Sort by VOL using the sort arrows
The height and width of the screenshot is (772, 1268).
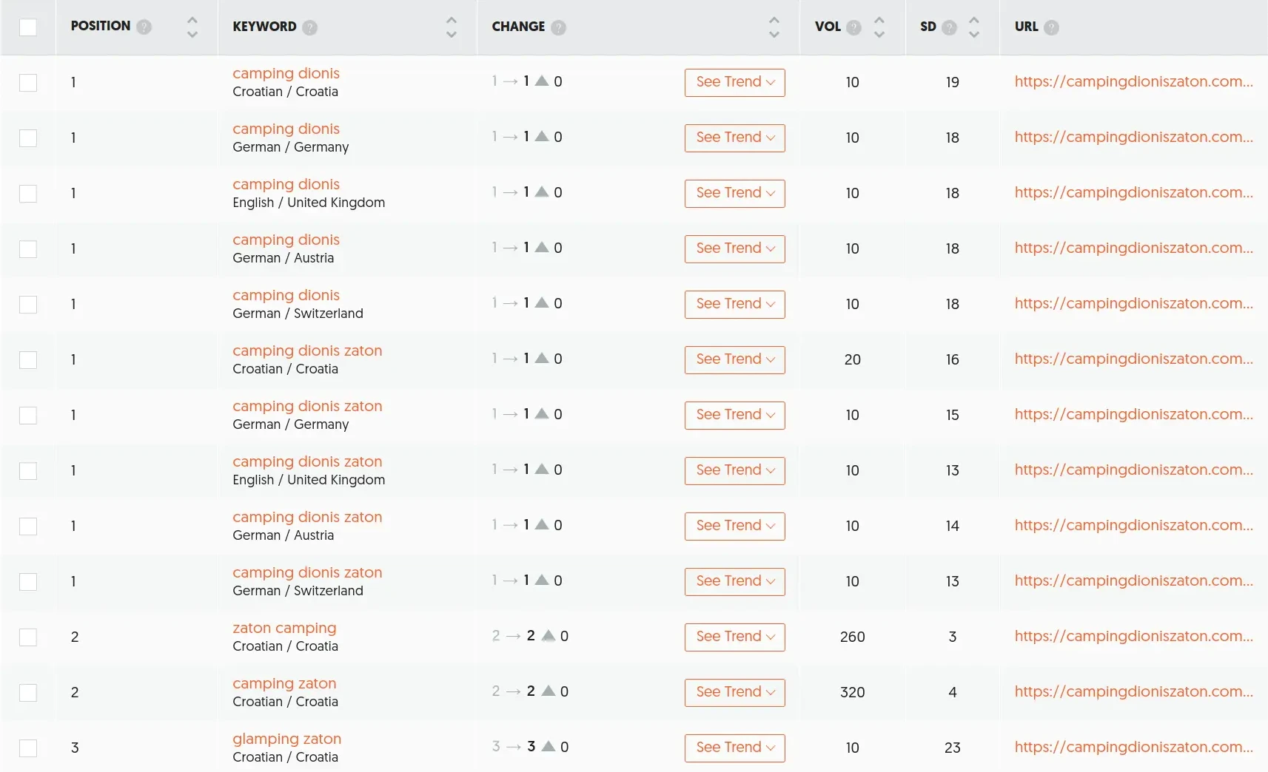pos(879,27)
